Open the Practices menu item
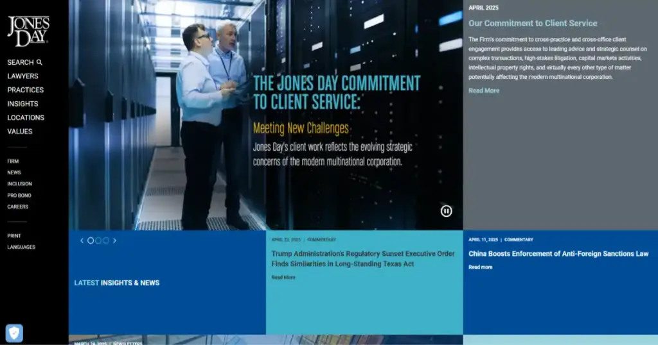This screenshot has height=345, width=658. [25, 90]
